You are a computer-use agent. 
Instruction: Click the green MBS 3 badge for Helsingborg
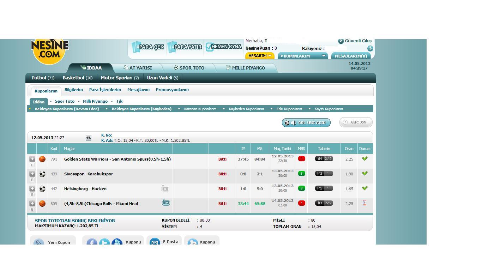301,188
